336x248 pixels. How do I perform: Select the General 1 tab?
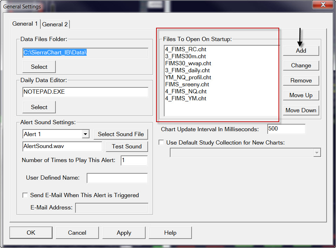[25, 24]
